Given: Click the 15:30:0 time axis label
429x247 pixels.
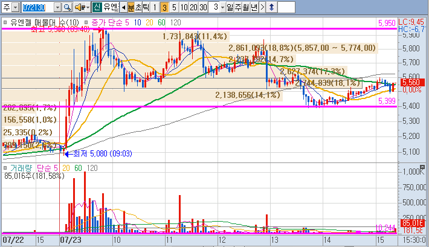Looking at the screenshot, I should [x=414, y=240].
